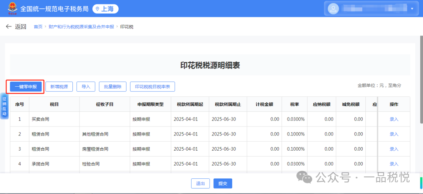Click the 导入 button
The width and height of the screenshot is (423, 194).
85,87
